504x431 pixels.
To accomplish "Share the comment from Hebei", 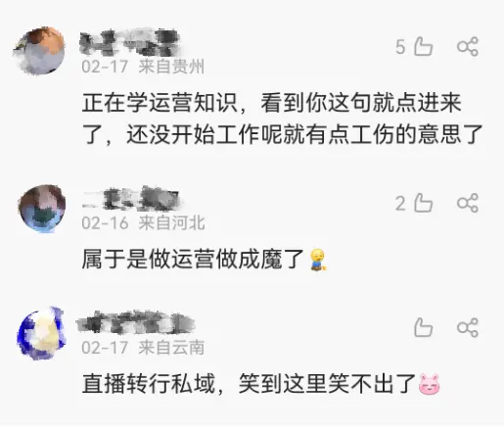I will (468, 203).
